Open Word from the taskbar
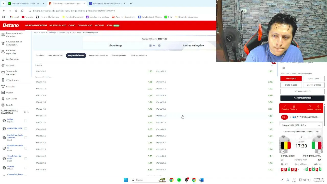The image size is (327, 184). [201, 180]
